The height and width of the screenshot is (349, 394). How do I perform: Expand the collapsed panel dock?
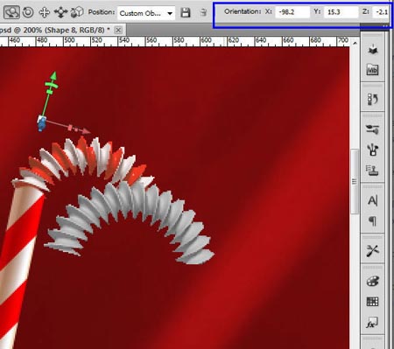(x=385, y=26)
